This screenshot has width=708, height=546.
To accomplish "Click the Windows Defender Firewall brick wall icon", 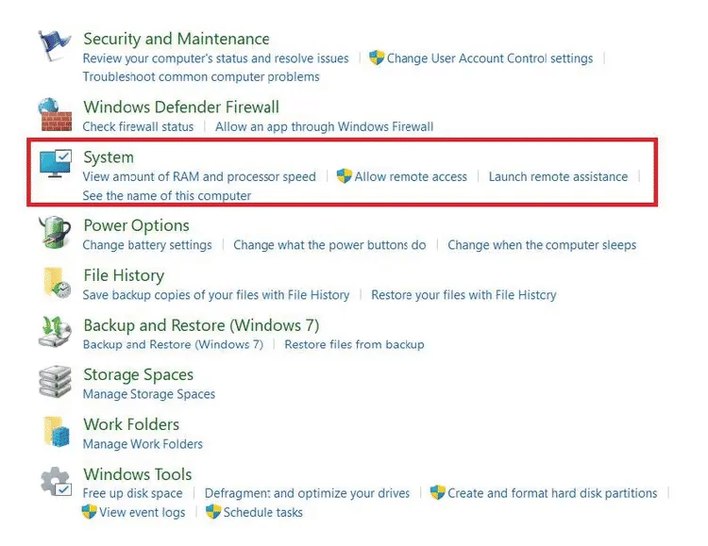I will coord(55,115).
